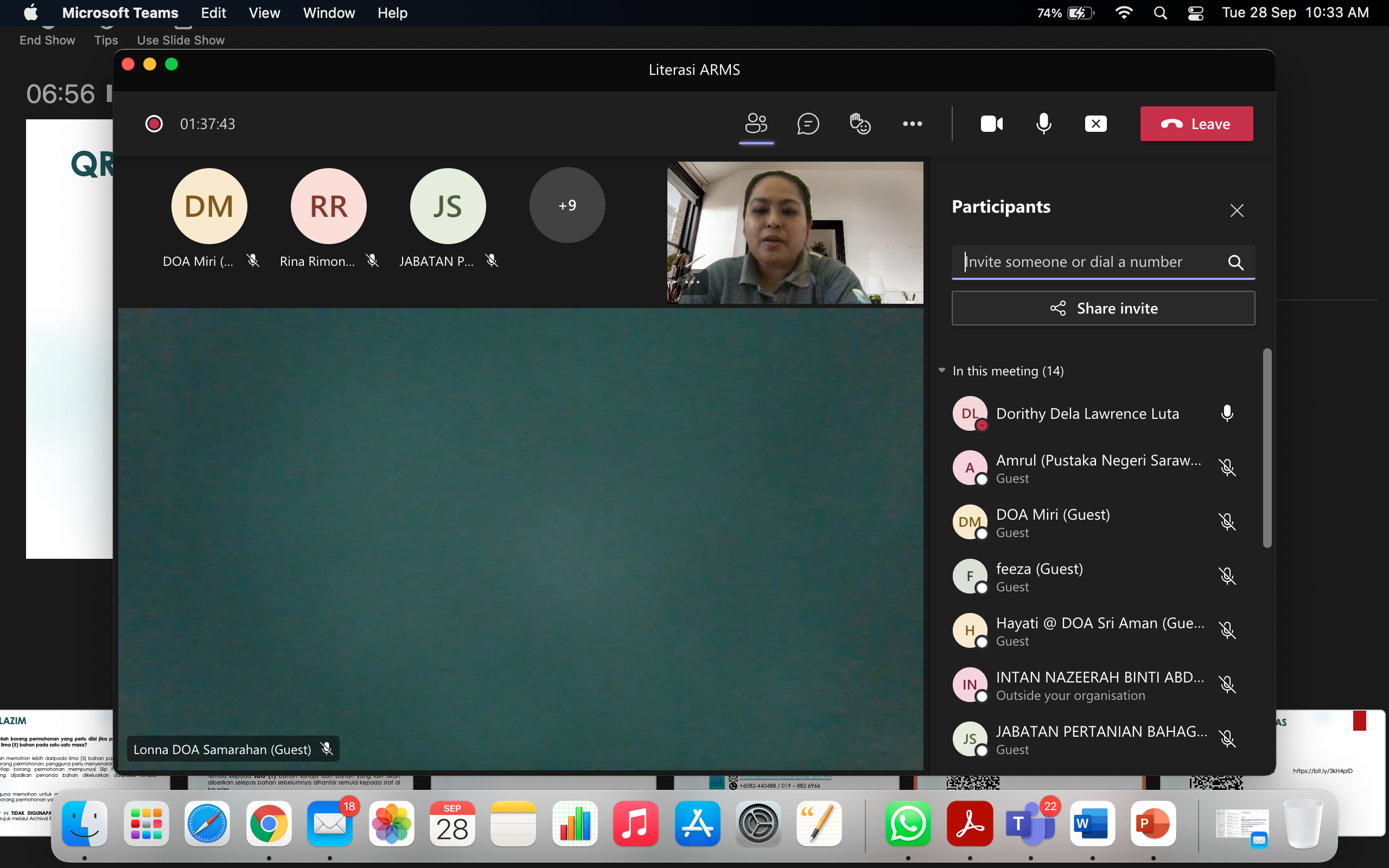Open Safari from the dock
The image size is (1389, 868).
207,823
